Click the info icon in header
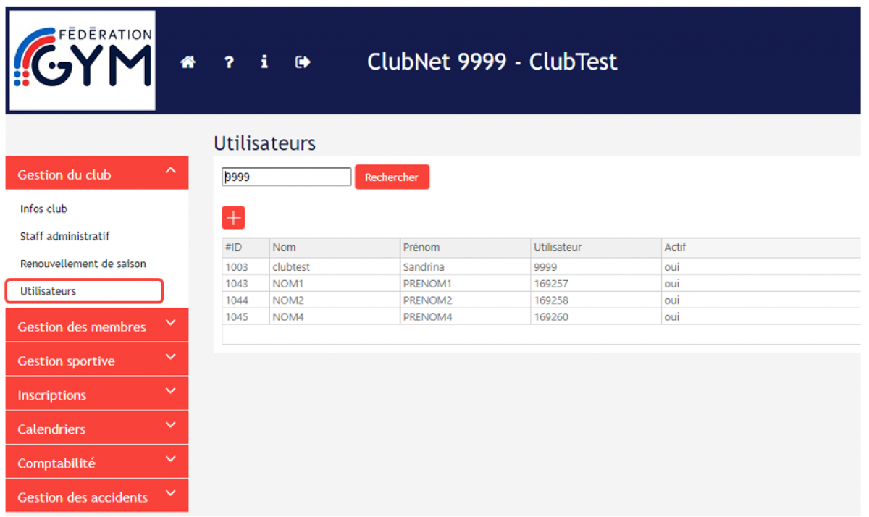This screenshot has height=517, width=869. tap(264, 63)
